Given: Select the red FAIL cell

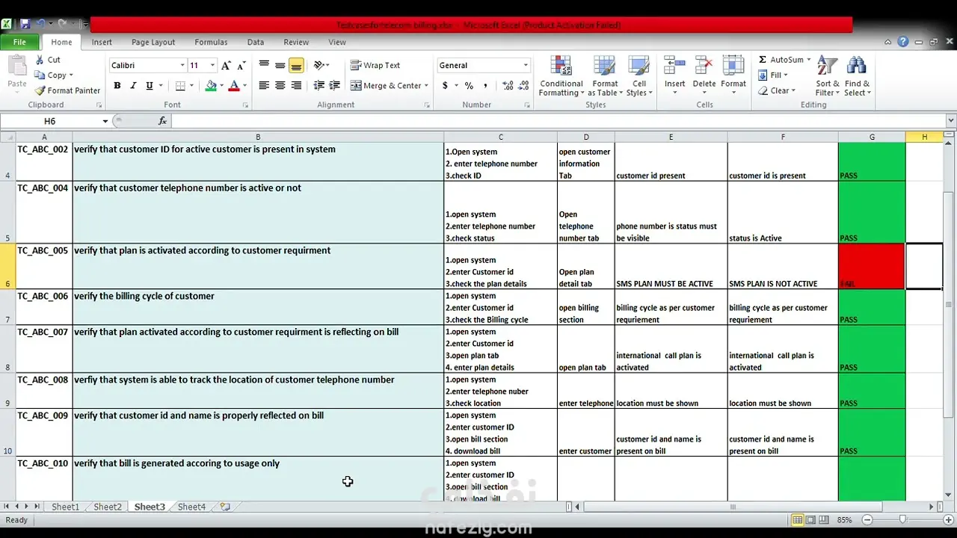Looking at the screenshot, I should coord(872,266).
